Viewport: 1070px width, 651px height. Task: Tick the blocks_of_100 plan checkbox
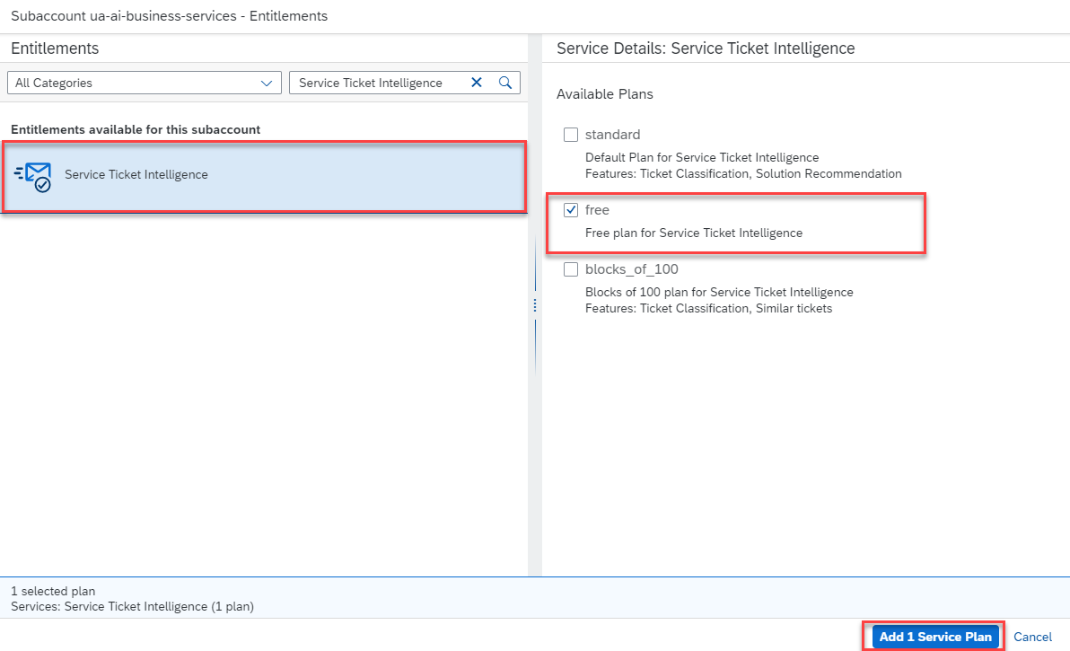coord(571,269)
